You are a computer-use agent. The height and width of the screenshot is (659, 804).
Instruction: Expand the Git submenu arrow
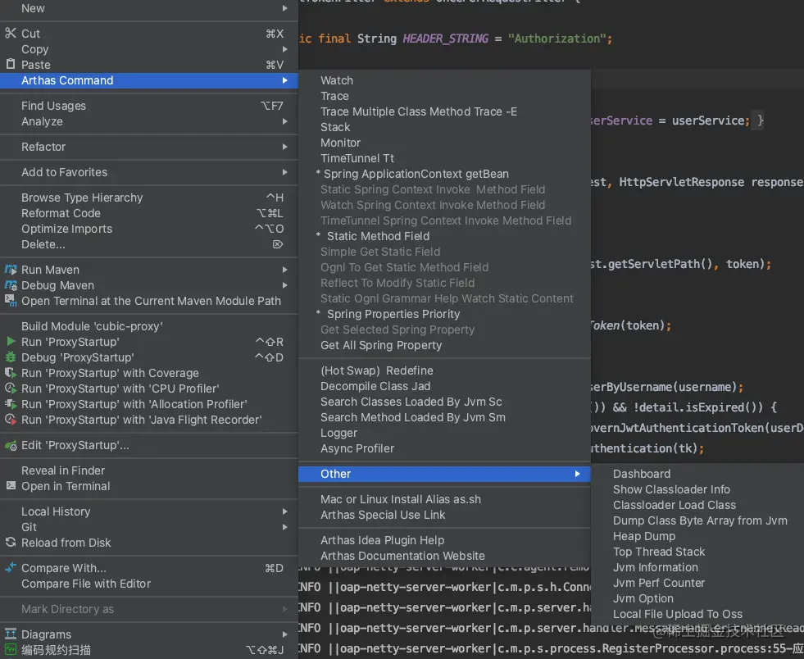click(x=284, y=527)
